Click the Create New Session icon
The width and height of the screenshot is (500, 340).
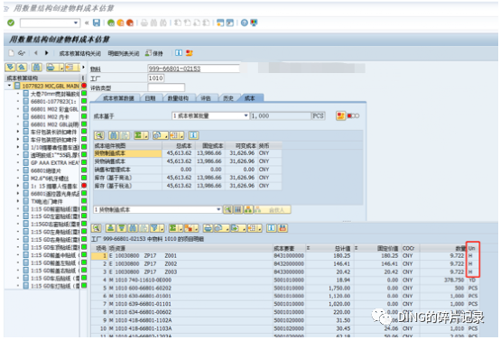point(220,23)
